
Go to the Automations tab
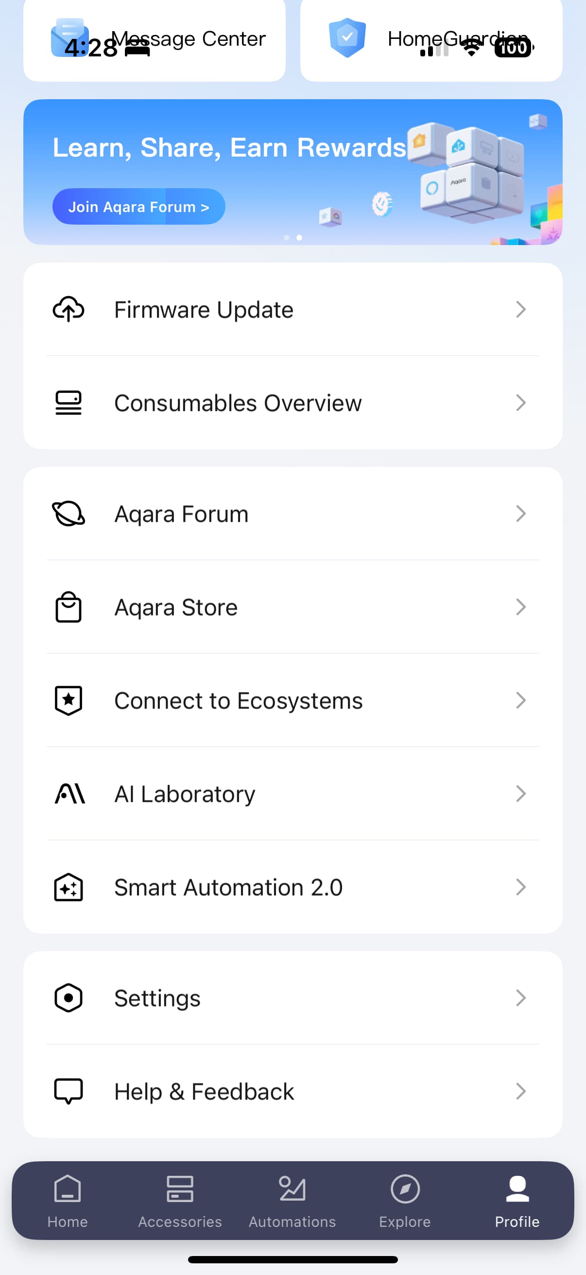pyautogui.click(x=292, y=1200)
